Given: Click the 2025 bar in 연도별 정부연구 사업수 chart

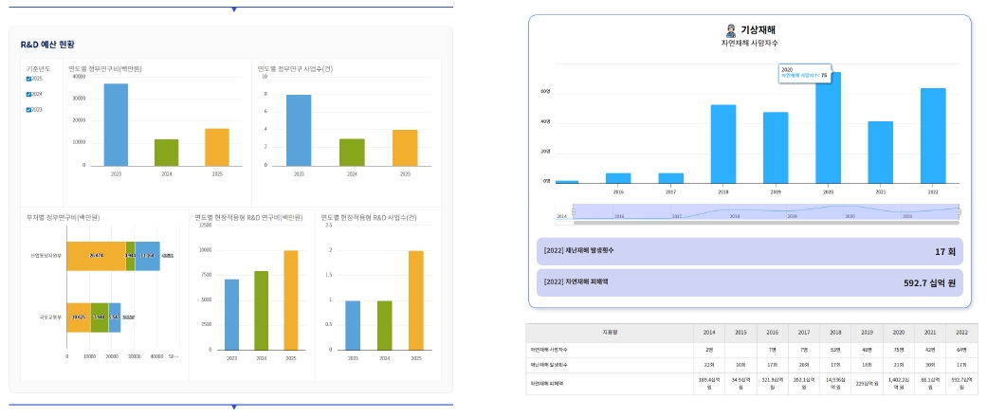Looking at the screenshot, I should [x=405, y=148].
